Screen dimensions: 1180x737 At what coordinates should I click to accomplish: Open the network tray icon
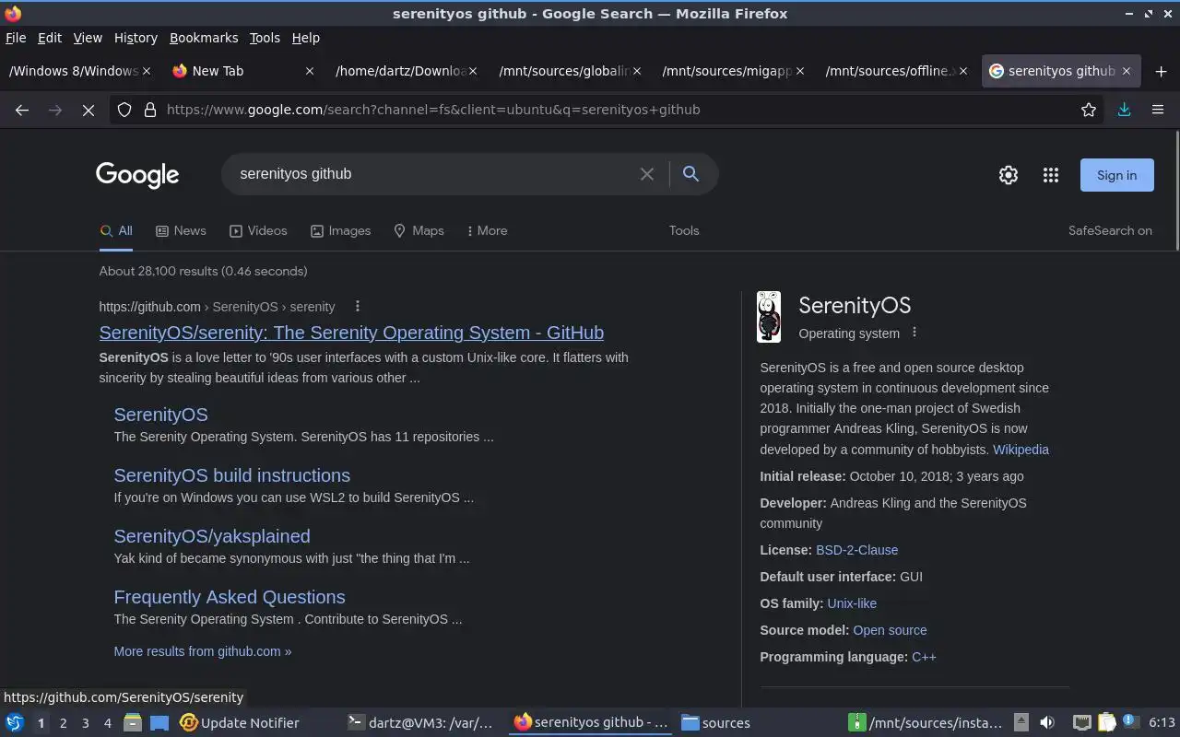[x=1082, y=723]
